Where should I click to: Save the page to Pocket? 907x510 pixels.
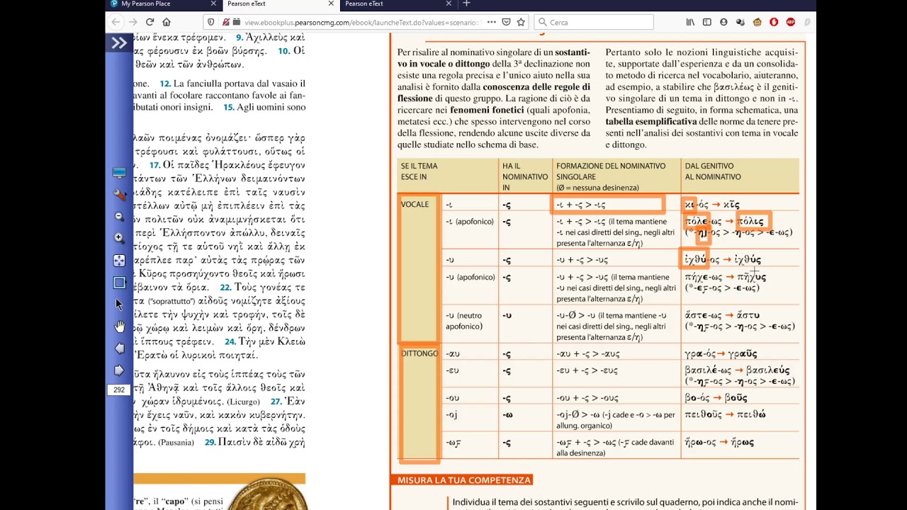click(506, 22)
